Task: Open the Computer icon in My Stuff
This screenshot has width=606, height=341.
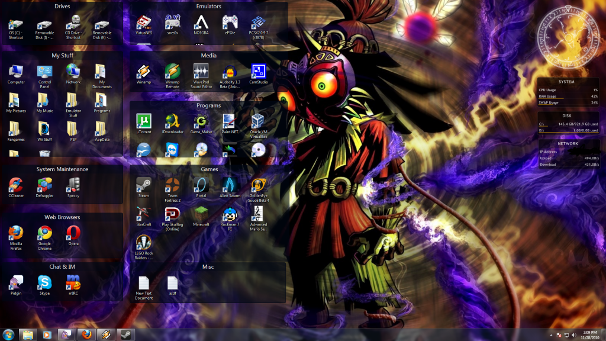Action: tap(16, 74)
